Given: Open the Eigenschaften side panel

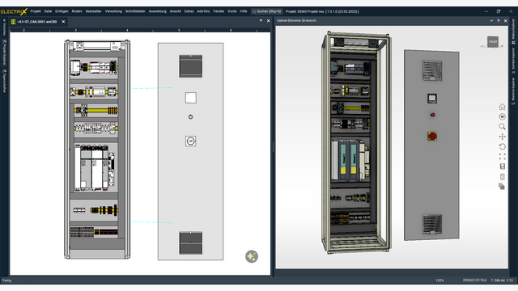Looking at the screenshot, I should click(4, 81).
